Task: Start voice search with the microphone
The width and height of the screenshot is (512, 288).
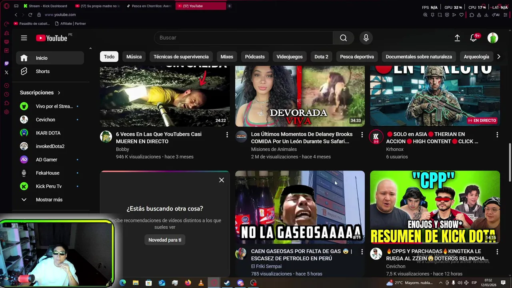Action: [366, 38]
